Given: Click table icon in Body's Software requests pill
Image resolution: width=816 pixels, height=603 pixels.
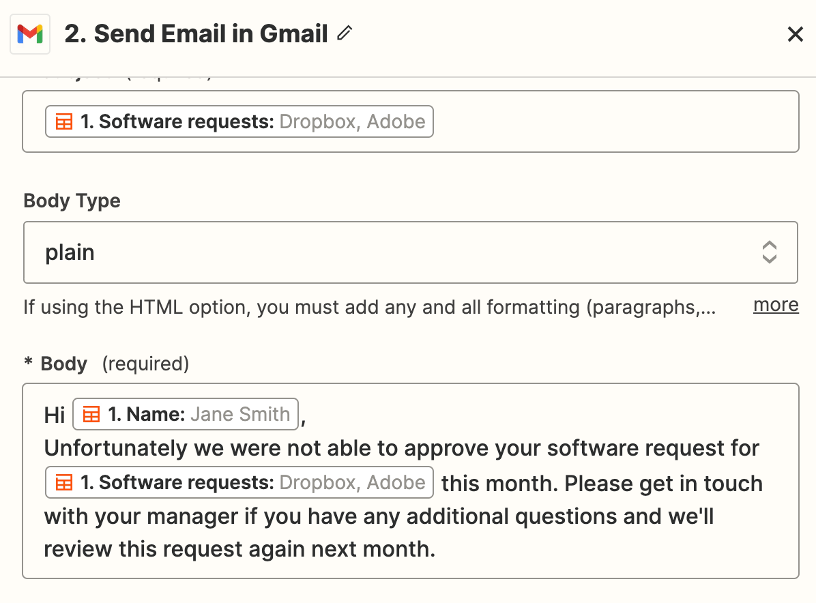Looking at the screenshot, I should [x=64, y=483].
